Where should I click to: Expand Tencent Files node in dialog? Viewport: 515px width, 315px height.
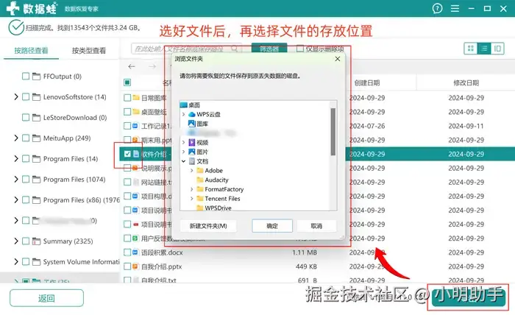coord(192,199)
